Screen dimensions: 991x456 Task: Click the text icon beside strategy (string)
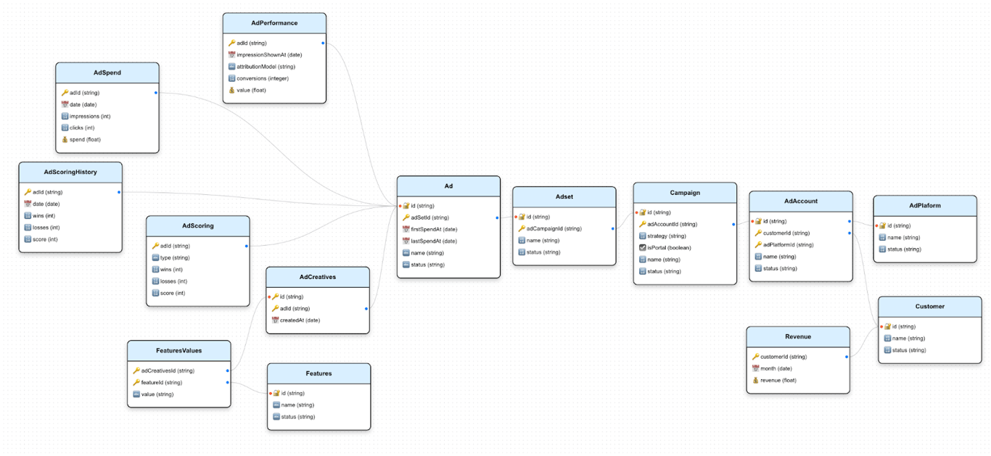pos(643,236)
